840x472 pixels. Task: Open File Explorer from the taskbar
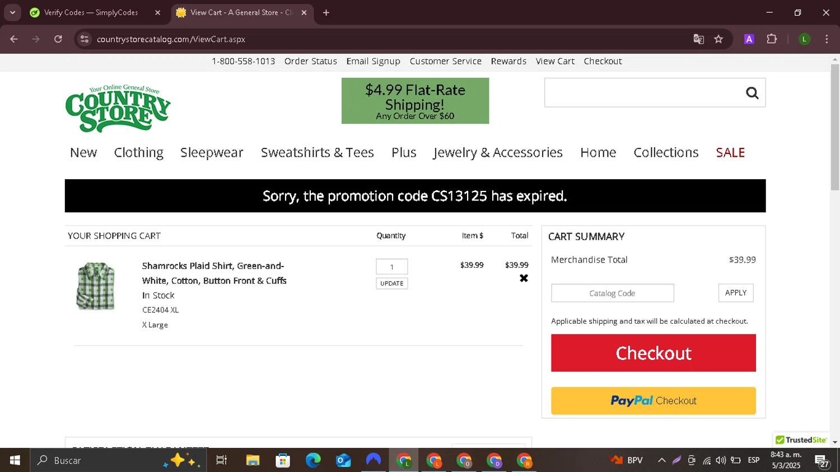click(x=253, y=460)
